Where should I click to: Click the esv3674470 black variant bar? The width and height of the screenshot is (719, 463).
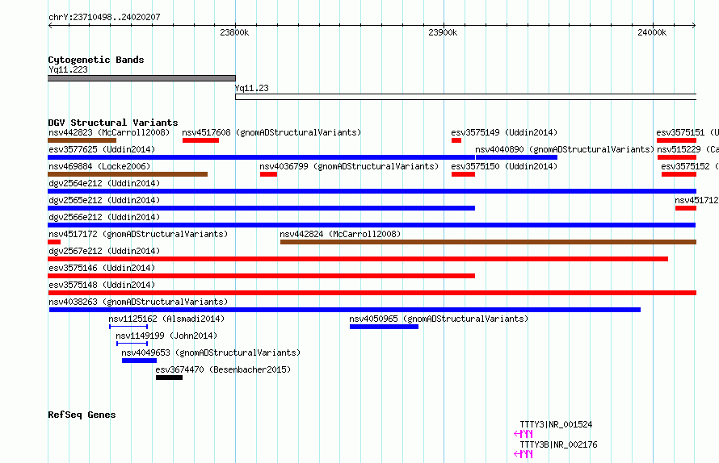[169, 377]
